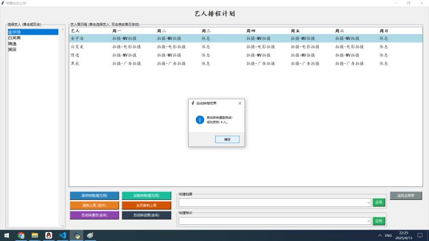Click the blue save schedule button
The width and height of the screenshot is (429, 241).
(x=94, y=196)
